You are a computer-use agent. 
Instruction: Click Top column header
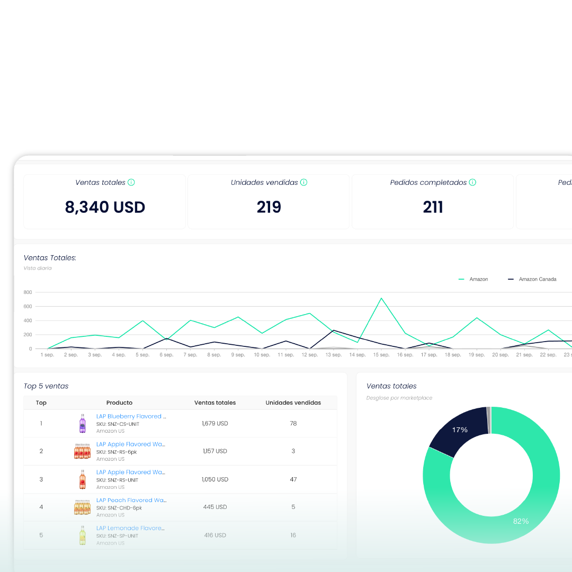[x=41, y=403]
